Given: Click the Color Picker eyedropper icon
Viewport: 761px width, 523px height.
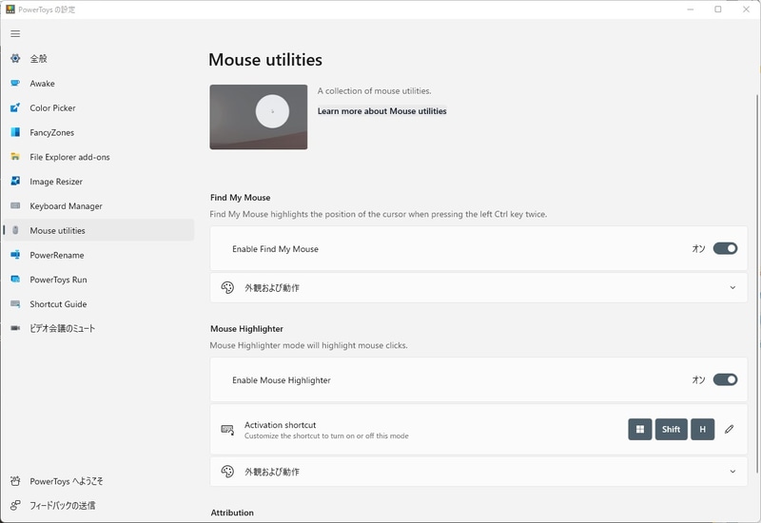Looking at the screenshot, I should point(15,107).
